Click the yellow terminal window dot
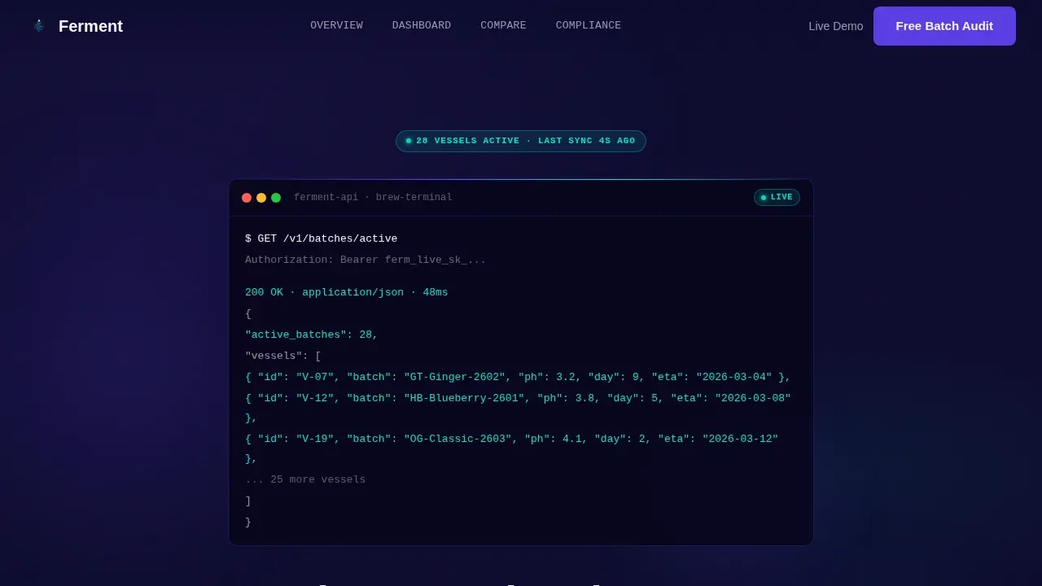This screenshot has width=1042, height=586. (x=261, y=198)
